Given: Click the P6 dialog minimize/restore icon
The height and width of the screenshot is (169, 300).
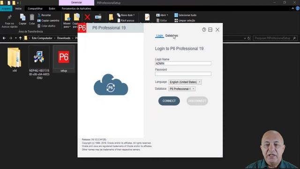Looking at the screenshot, I should pyautogui.click(x=210, y=30).
